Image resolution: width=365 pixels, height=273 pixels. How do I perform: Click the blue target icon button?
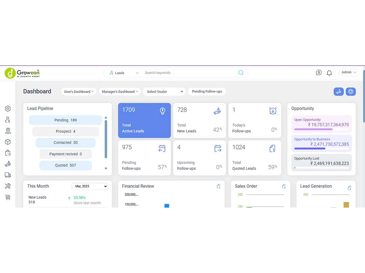pos(350,91)
